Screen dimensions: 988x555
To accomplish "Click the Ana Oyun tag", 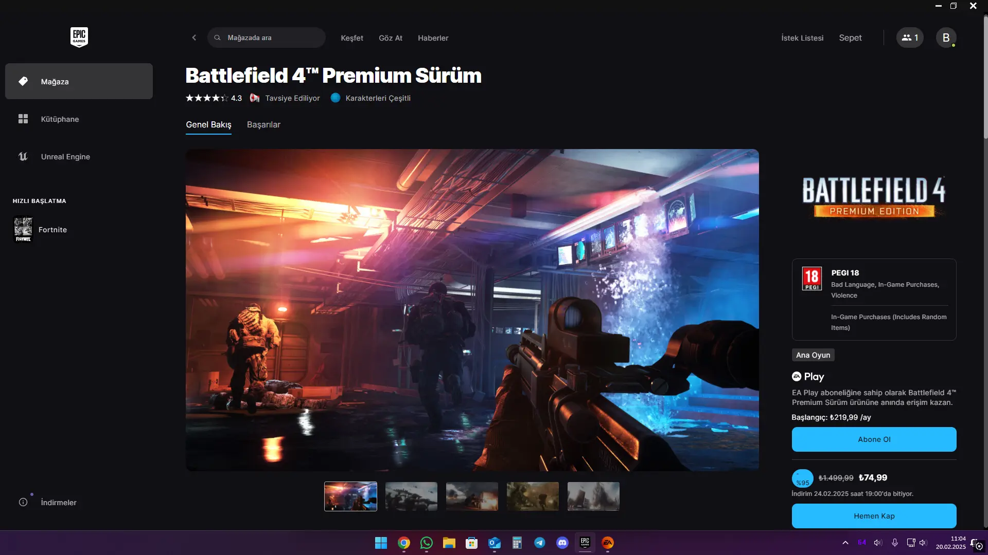I will (813, 355).
